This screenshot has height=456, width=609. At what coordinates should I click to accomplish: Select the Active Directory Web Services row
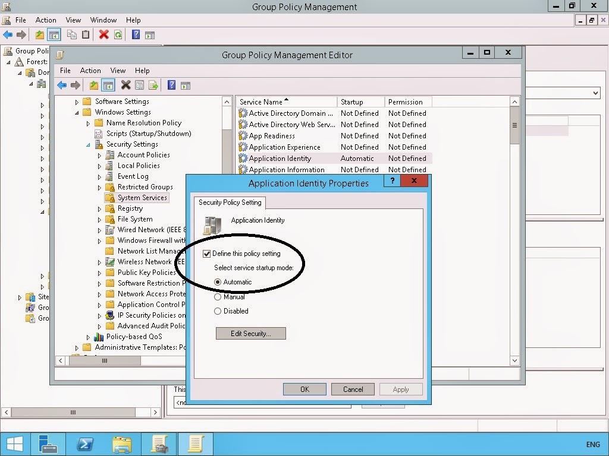coord(334,125)
